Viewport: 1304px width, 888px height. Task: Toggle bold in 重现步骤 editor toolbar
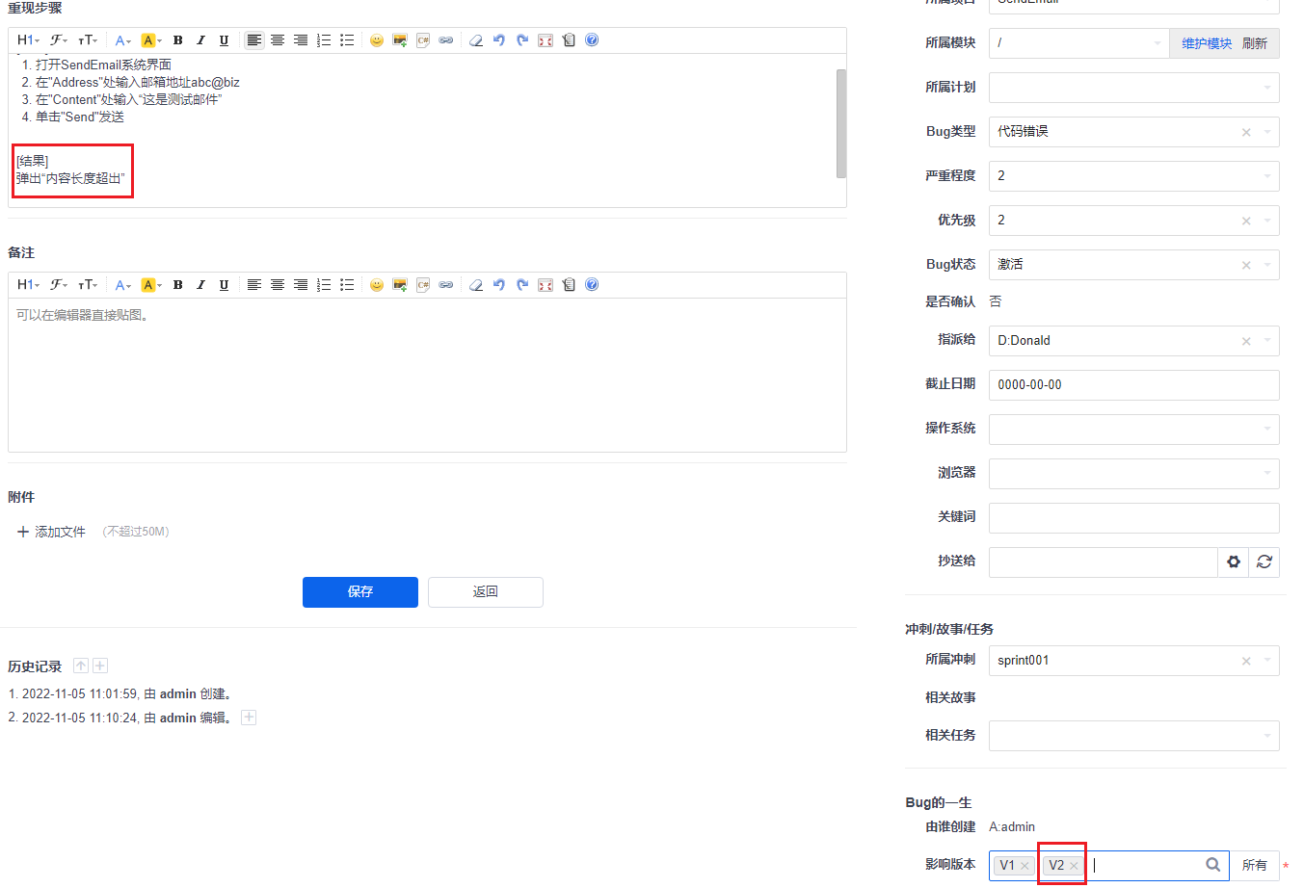(177, 40)
